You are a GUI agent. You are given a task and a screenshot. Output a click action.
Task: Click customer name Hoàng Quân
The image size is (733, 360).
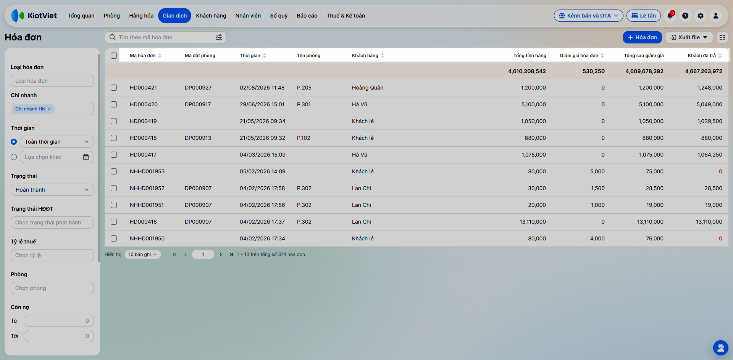tap(368, 88)
